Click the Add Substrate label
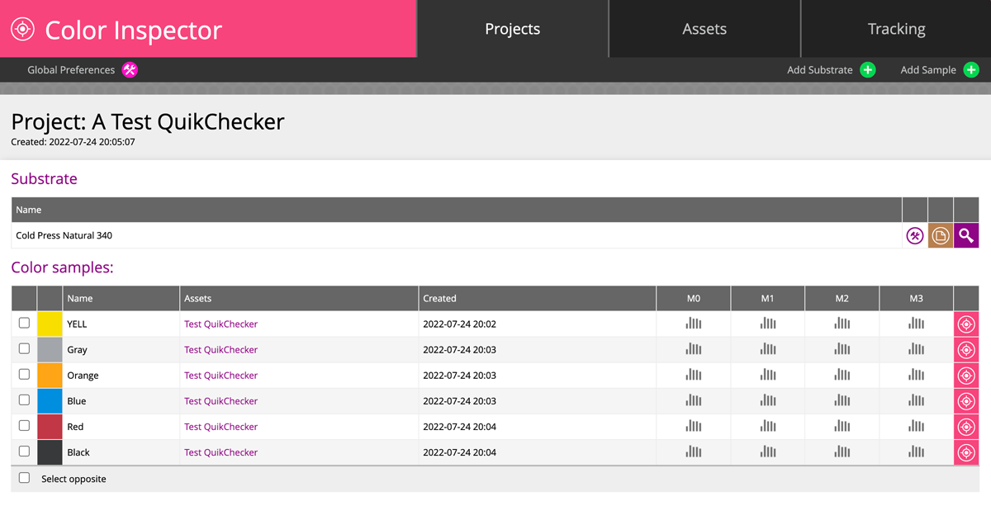The height and width of the screenshot is (506, 991). [x=819, y=70]
